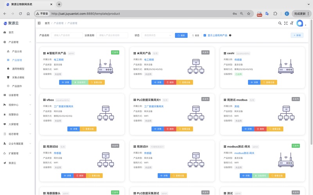Viewport: 313px width, 195px height.
Task: Open a new browser tab
Action: pyautogui.click(x=59, y=4)
